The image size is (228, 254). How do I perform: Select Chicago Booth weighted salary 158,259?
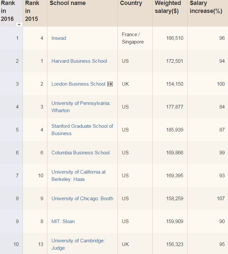pos(175,199)
